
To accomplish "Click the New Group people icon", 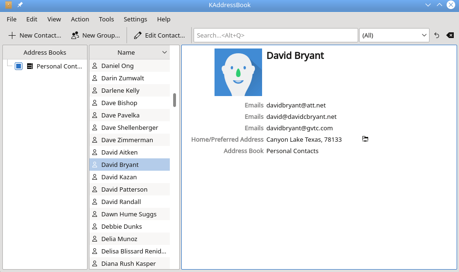I will point(75,35).
